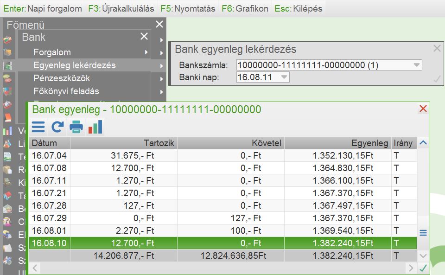445x275 pixels.
Task: Click Enter: Napi forgalom shortcut
Action: pos(43,8)
